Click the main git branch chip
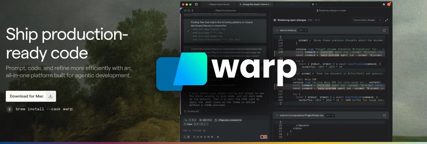The height and width of the screenshot is (144, 427). pos(188,124)
